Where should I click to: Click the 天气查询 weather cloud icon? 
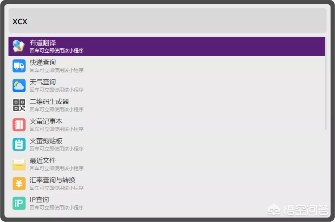tap(19, 85)
